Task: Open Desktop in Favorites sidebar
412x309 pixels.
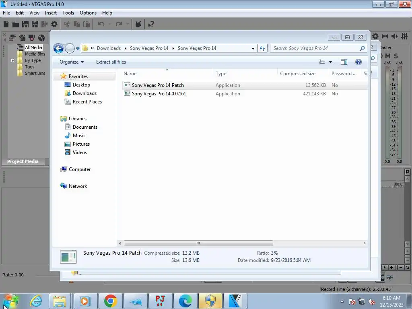Action: (x=81, y=85)
